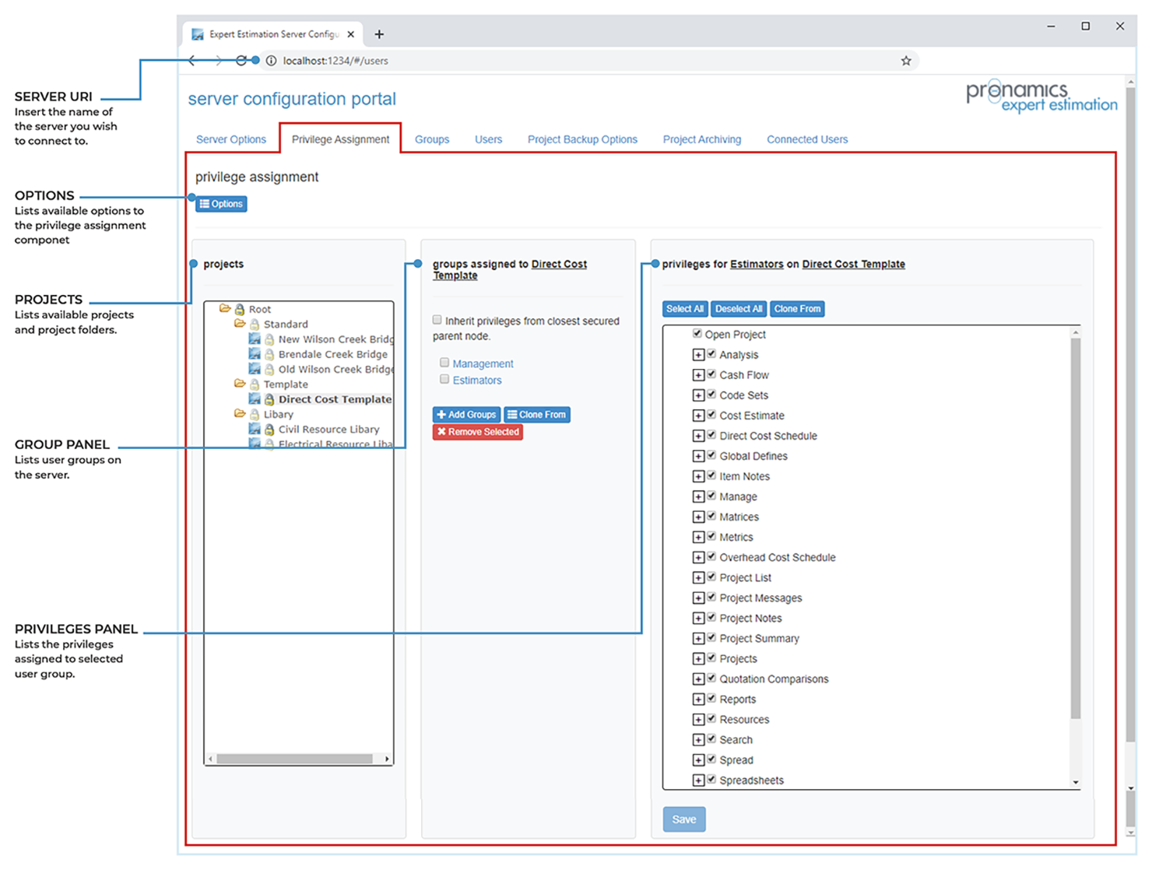Click the browser reload page icon
1152x870 pixels.
click(x=241, y=61)
